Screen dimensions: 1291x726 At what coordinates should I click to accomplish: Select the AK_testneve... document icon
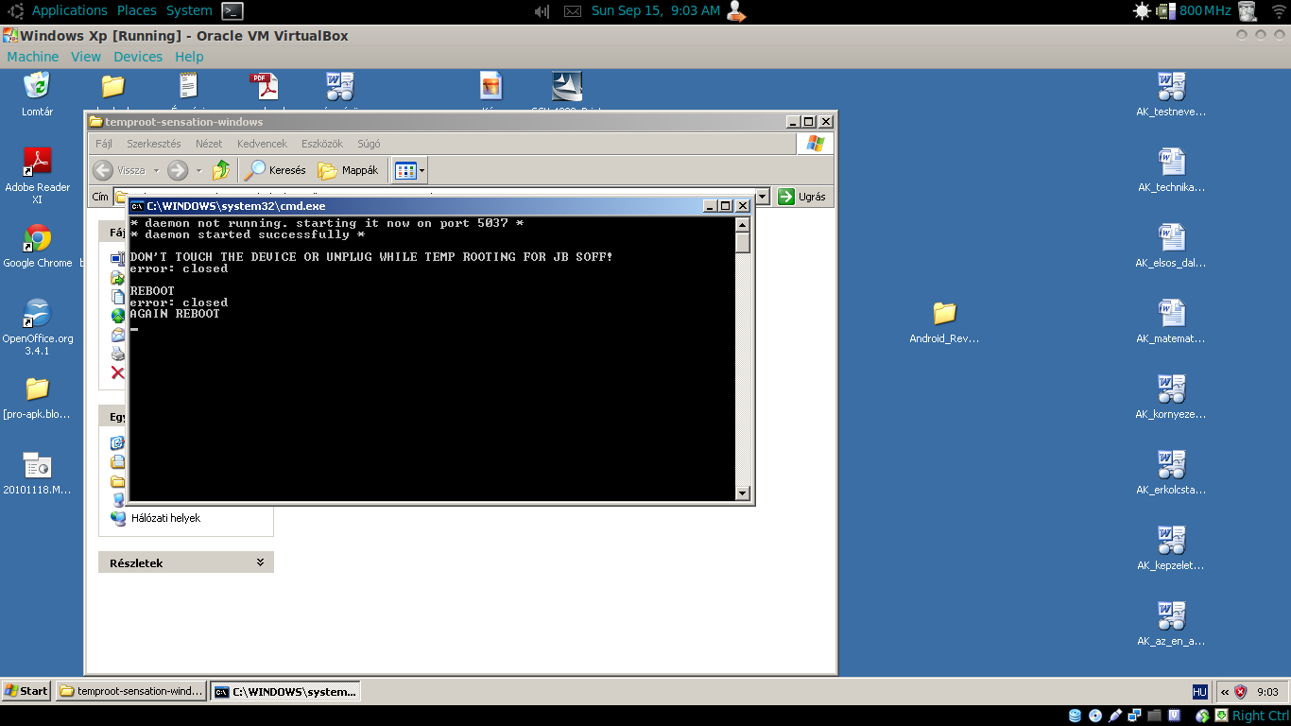[1171, 86]
